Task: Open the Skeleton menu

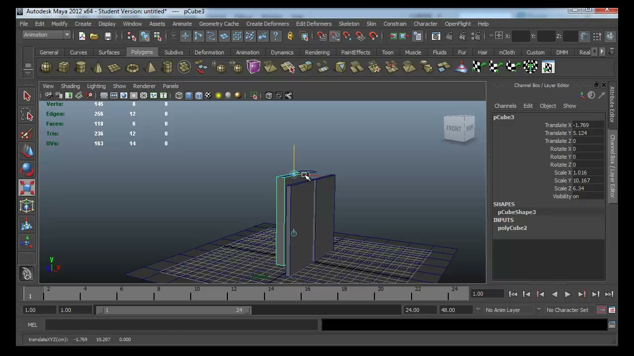Action: coord(349,24)
